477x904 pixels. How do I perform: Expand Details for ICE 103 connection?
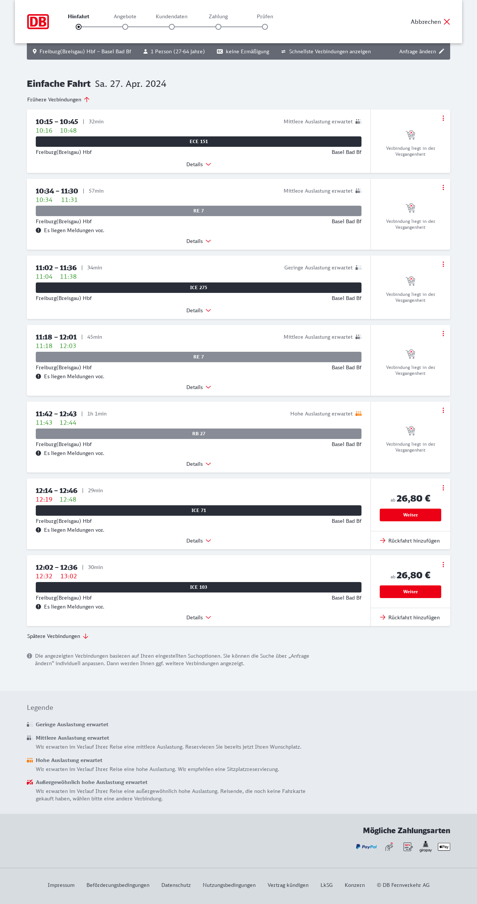199,617
